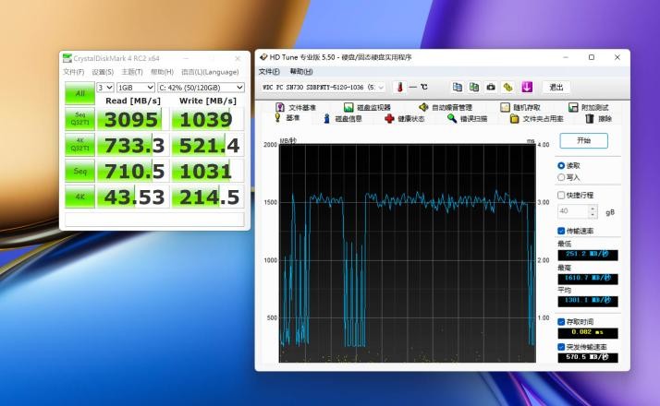Select the 基准 benchmark tab

coord(287,118)
